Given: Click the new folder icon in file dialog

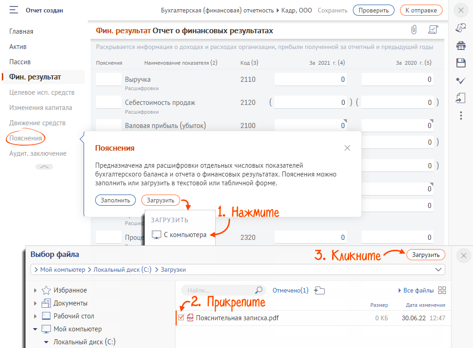Looking at the screenshot, I should click(x=319, y=290).
